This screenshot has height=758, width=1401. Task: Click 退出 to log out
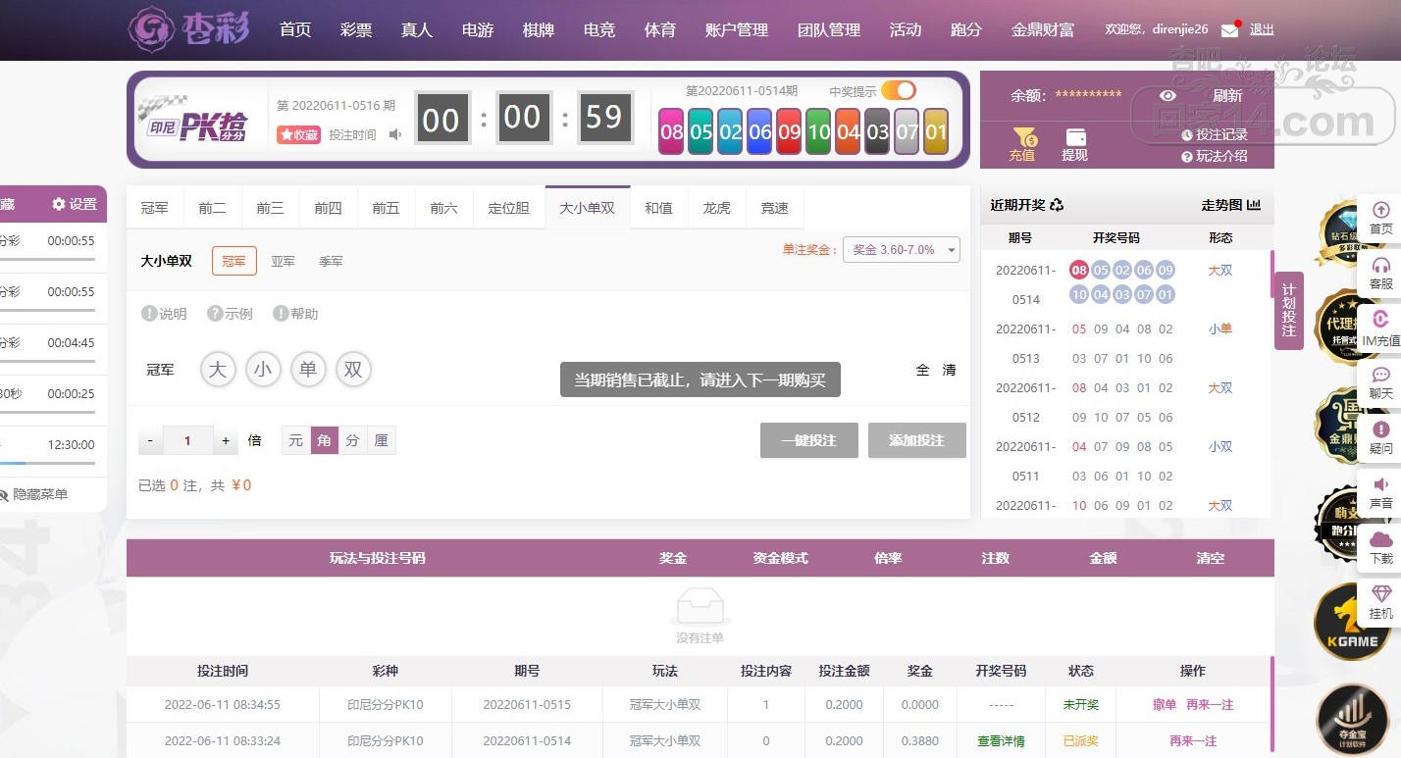(x=1262, y=29)
